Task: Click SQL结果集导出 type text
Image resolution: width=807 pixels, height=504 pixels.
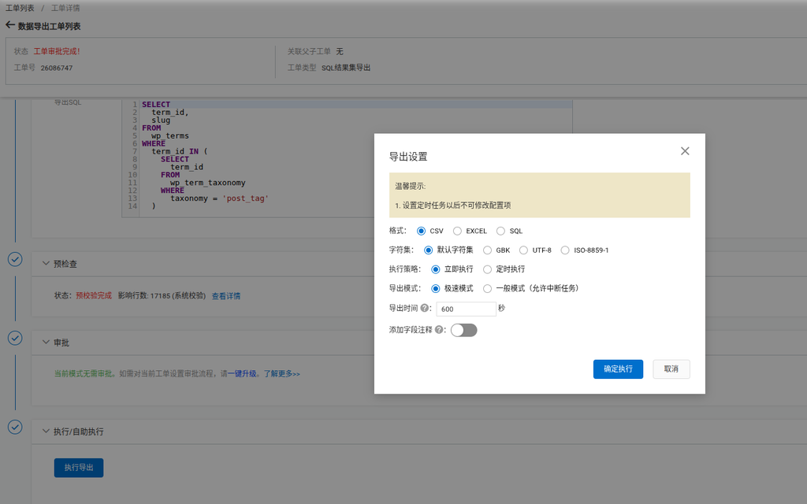Action: click(346, 68)
